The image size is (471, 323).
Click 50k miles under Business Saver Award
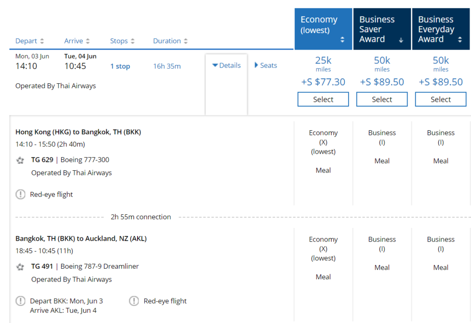click(382, 64)
